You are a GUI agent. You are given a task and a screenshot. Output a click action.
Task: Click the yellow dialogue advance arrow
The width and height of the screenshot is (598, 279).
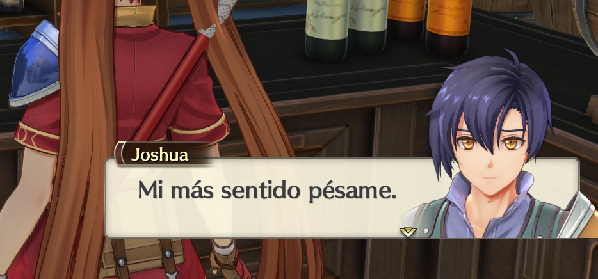click(x=408, y=232)
